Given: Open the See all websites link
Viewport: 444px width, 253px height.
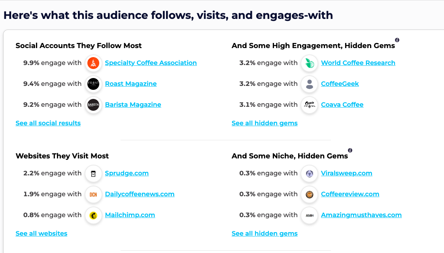Looking at the screenshot, I should pyautogui.click(x=42, y=234).
